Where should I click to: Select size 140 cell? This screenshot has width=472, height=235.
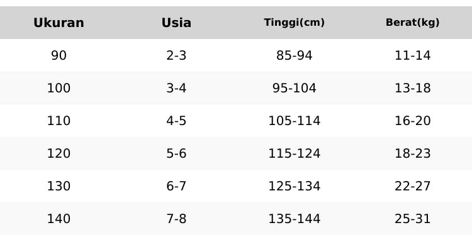(x=59, y=219)
